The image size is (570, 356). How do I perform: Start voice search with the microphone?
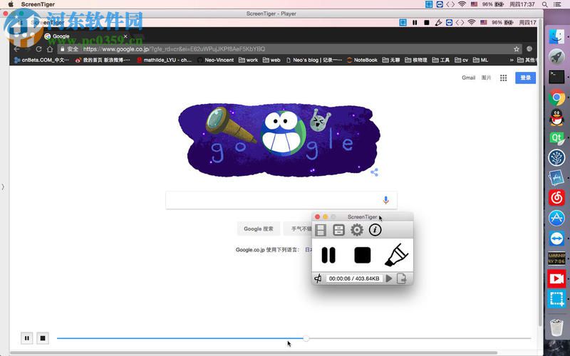[385, 200]
